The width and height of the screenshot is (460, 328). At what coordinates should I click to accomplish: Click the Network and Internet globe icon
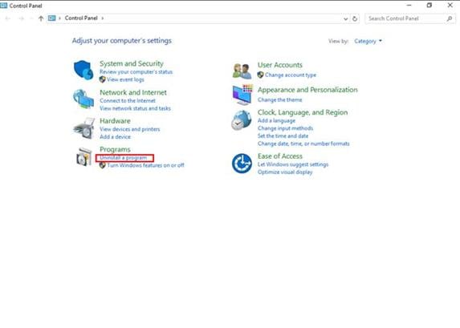[83, 99]
